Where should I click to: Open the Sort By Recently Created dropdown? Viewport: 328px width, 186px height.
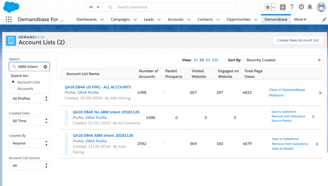tap(283, 60)
